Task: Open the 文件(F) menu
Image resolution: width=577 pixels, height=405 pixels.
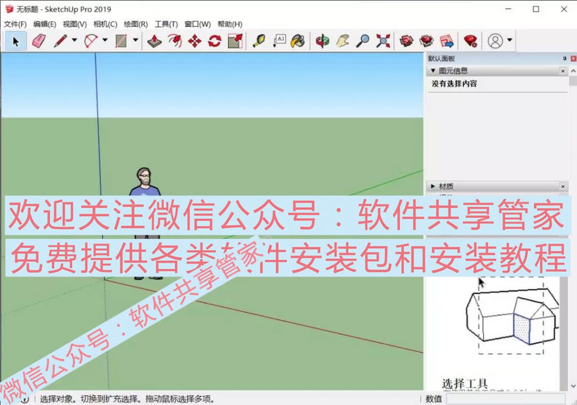Action: tap(15, 24)
